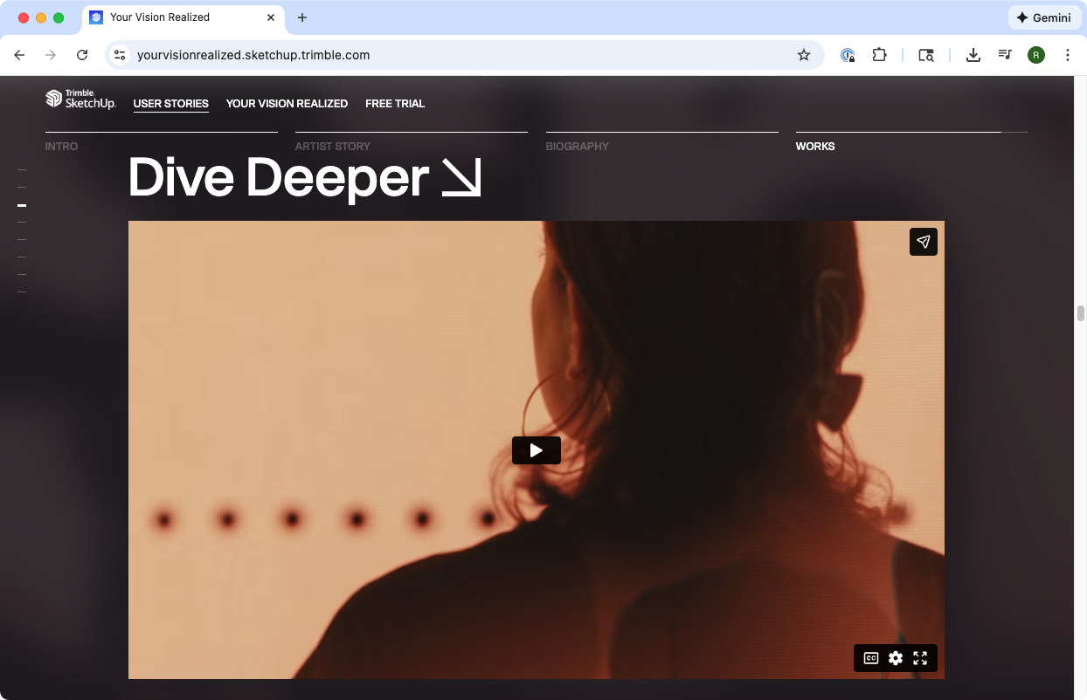
Task: Open the Free Trial nav link
Action: point(395,103)
